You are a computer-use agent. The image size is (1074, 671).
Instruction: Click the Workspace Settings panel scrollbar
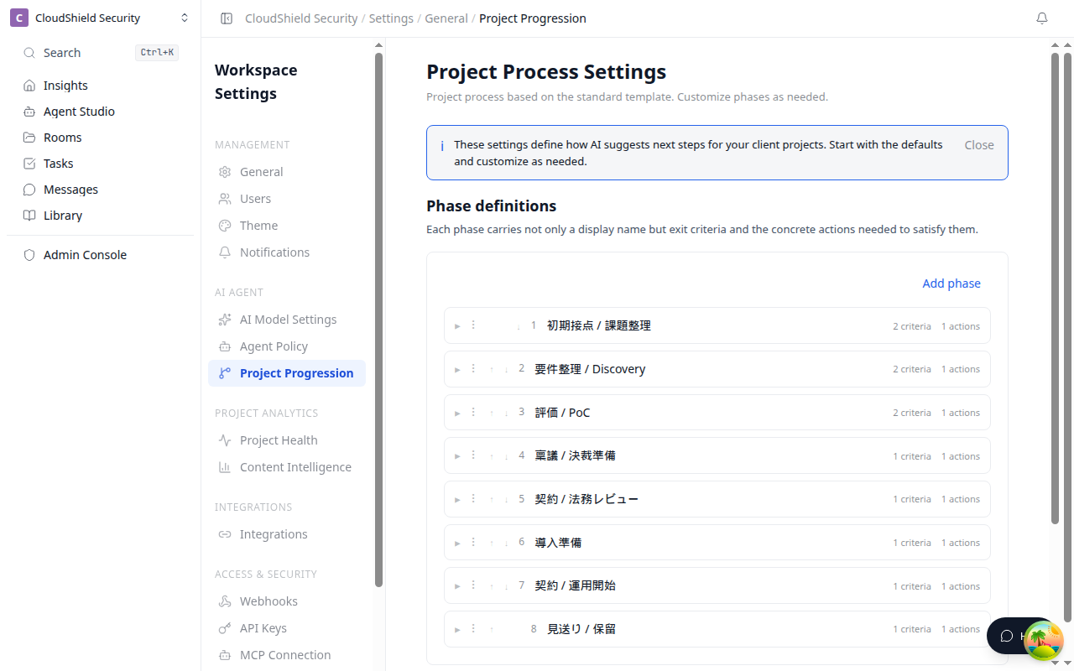pos(378,319)
